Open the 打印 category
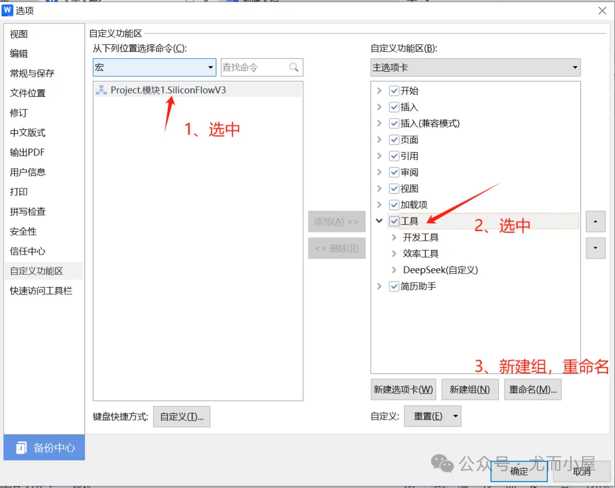Viewport: 615px width, 488px height. (44, 192)
